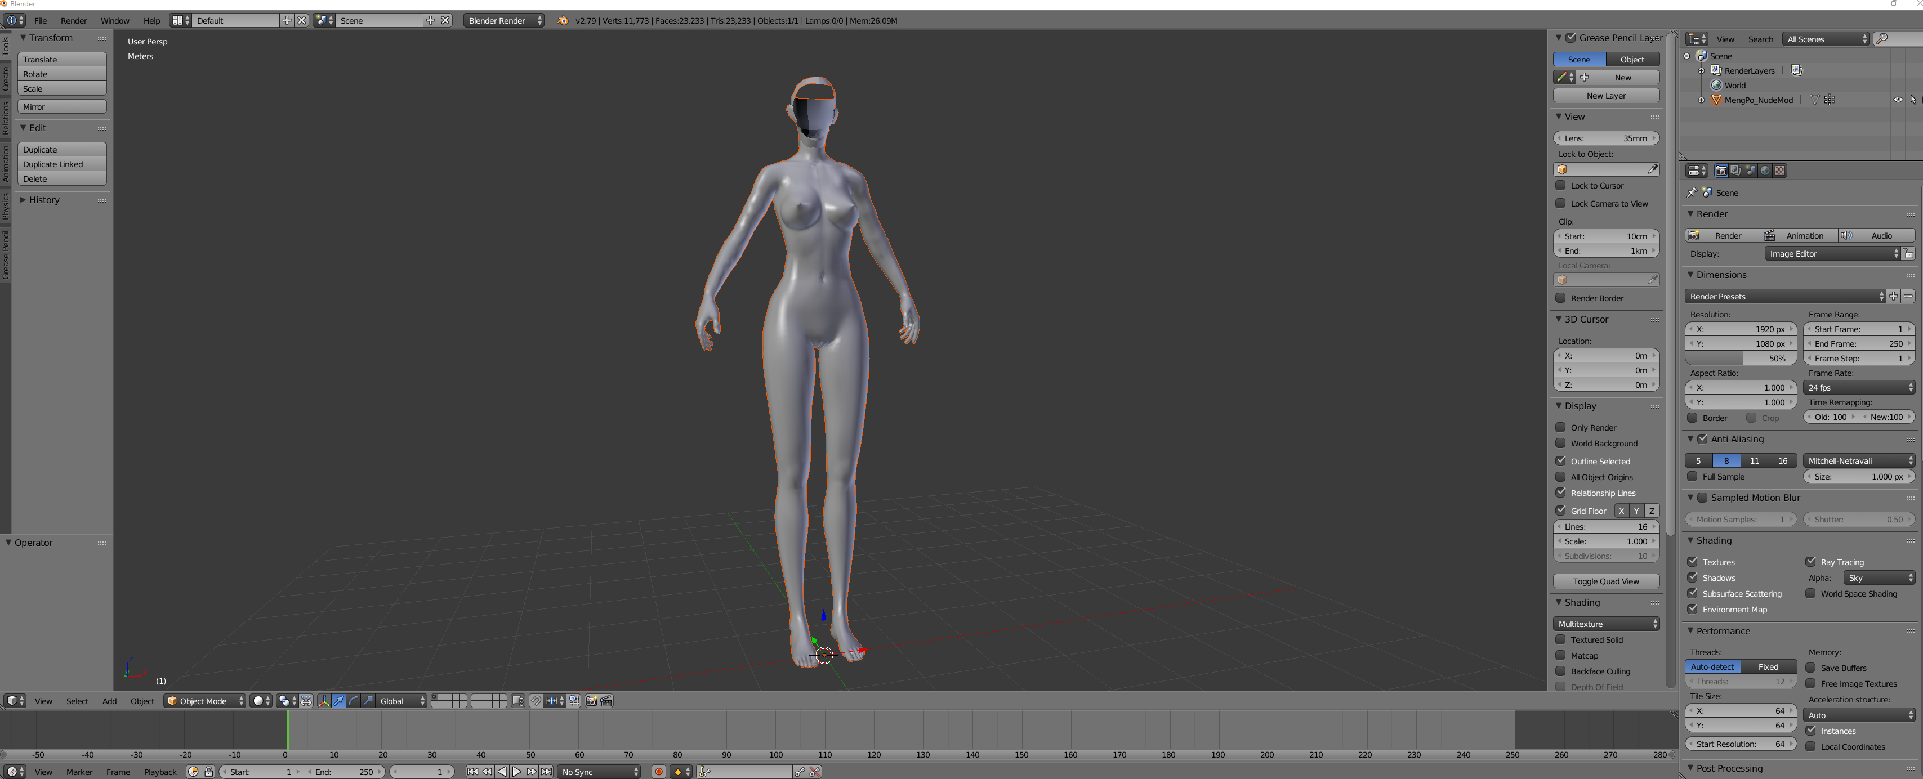Toggle automatic keyframe record button
Image resolution: width=1923 pixels, height=779 pixels.
tap(658, 772)
